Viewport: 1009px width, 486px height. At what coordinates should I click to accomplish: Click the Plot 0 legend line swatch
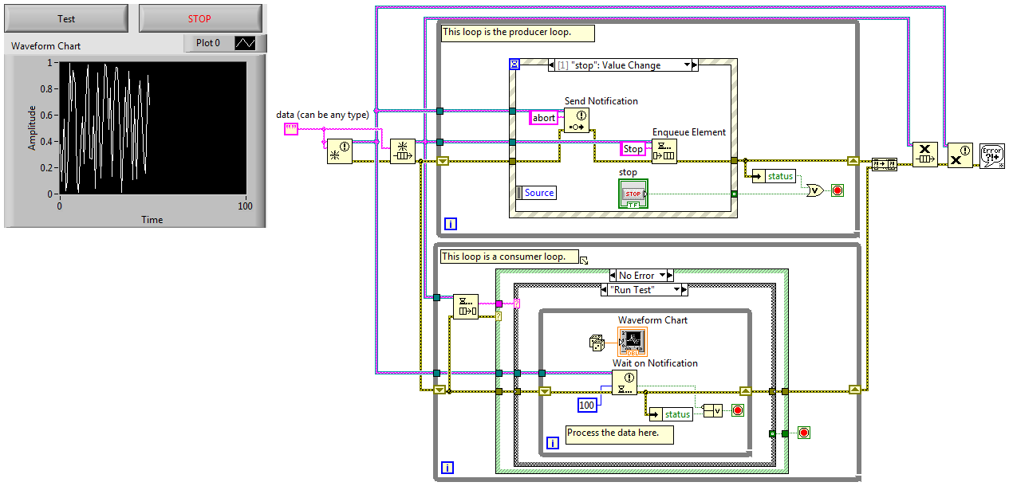coord(244,43)
